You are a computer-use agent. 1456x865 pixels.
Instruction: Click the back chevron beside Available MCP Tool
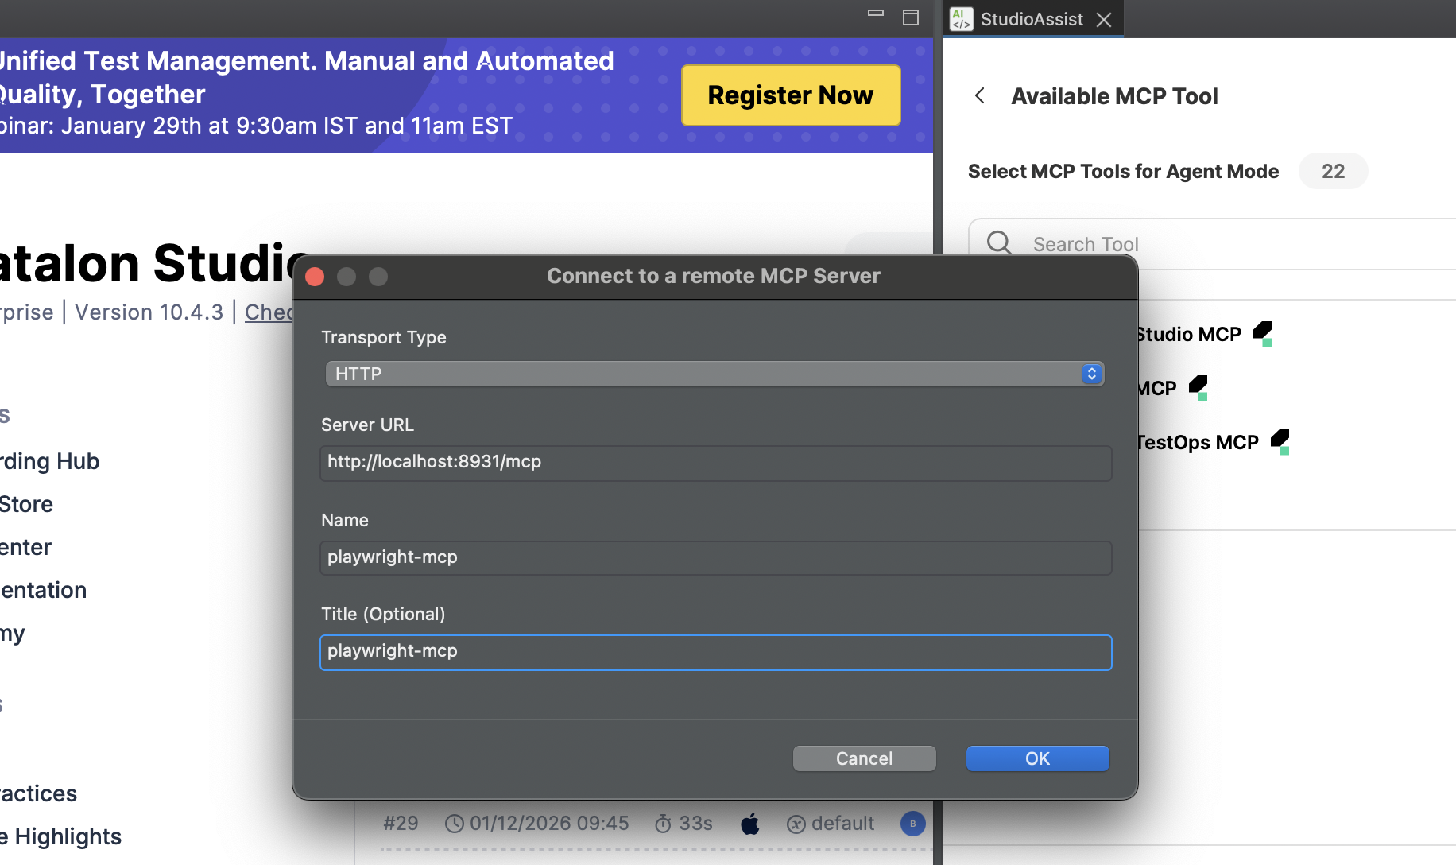tap(978, 95)
